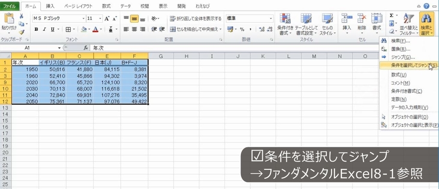Click the Paste clipboard icon
The width and height of the screenshot is (439, 189).
(9, 19)
